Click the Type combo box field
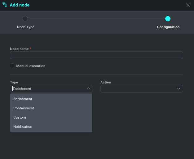This screenshot has height=159, width=194. pos(51,89)
